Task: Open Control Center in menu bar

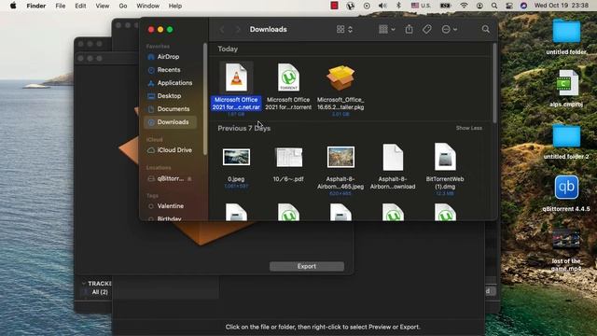Action: coord(509,6)
